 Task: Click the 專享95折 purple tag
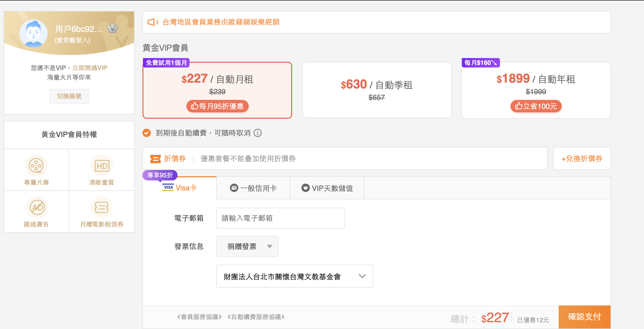(160, 175)
